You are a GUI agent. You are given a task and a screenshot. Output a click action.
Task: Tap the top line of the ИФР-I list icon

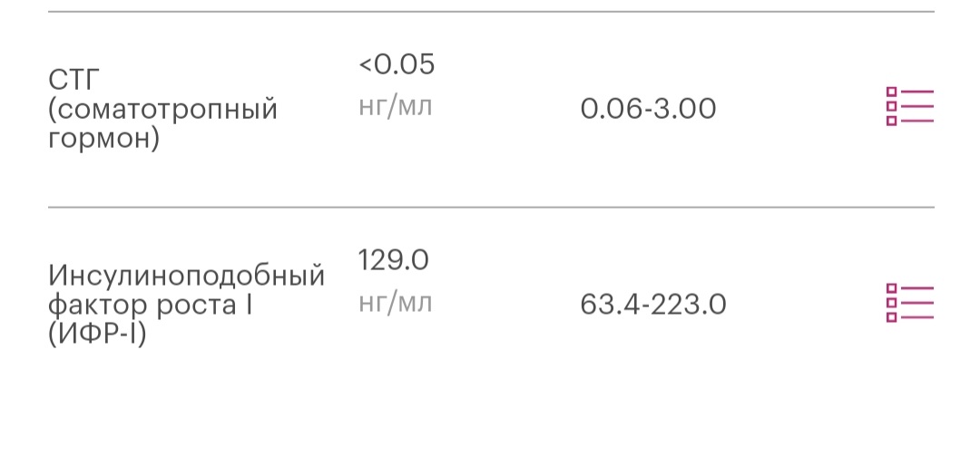(917, 288)
